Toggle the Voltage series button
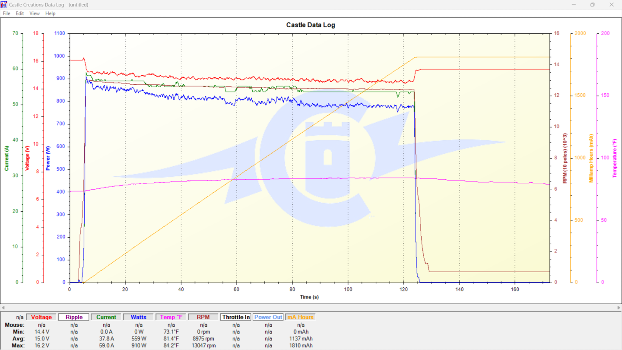The image size is (622, 350). click(x=41, y=317)
